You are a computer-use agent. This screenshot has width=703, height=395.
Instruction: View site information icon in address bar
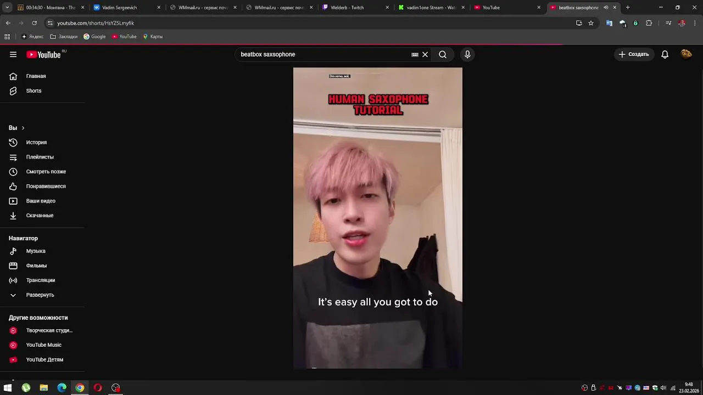pos(50,23)
